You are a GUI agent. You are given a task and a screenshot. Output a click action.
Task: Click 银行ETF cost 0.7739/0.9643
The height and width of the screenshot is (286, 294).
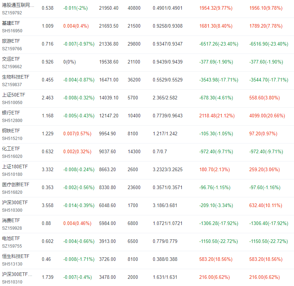(x=168, y=116)
